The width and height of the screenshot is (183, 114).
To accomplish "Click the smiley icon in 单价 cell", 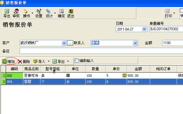I will [x=125, y=75].
